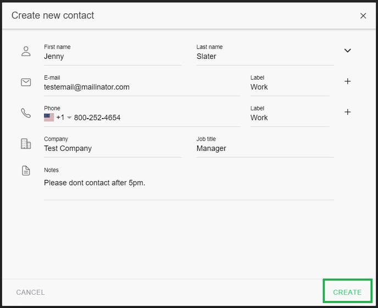The width and height of the screenshot is (378, 308).
Task: Close the Create new contact dialog
Action: point(363,16)
